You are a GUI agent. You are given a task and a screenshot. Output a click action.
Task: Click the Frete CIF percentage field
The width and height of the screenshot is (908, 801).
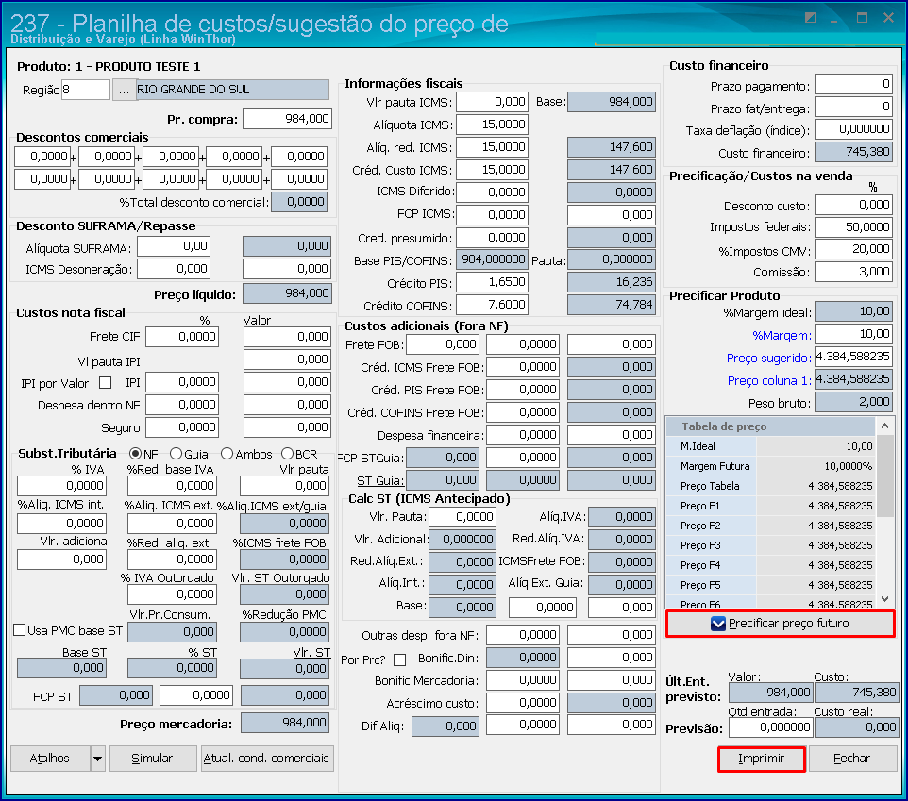(x=182, y=337)
